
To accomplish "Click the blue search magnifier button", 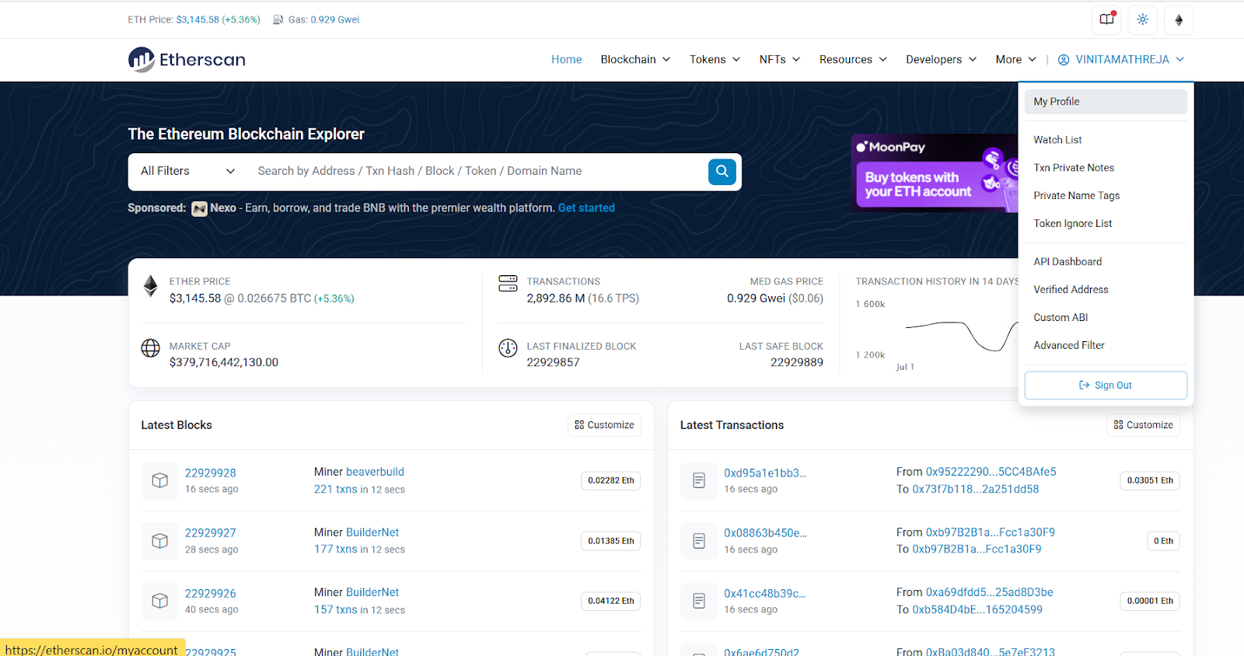I will point(722,172).
